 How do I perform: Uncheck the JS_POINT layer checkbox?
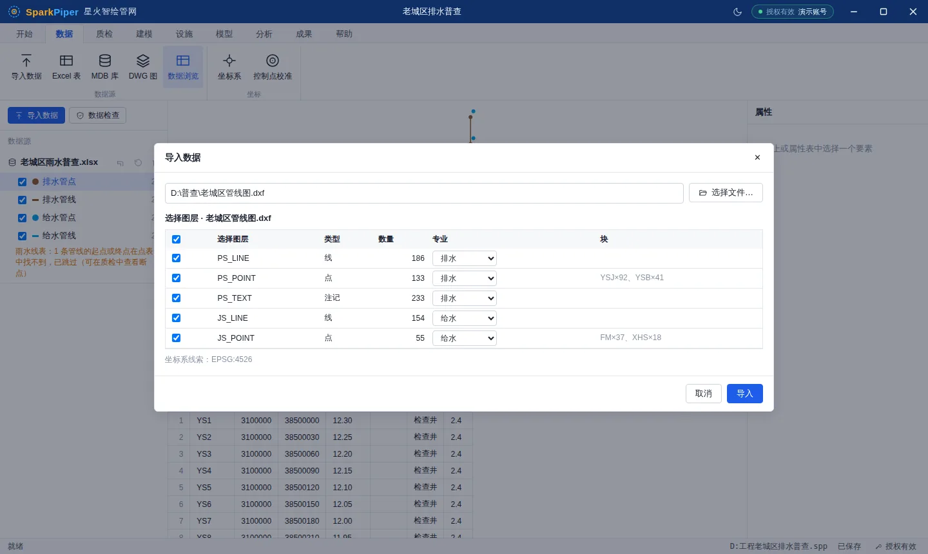click(x=176, y=338)
